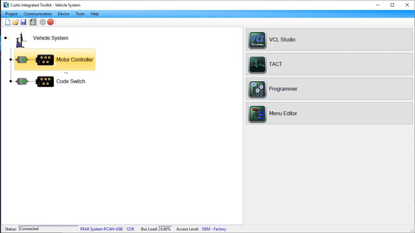Open the Programmer tool
415x233 pixels.
click(x=329, y=89)
